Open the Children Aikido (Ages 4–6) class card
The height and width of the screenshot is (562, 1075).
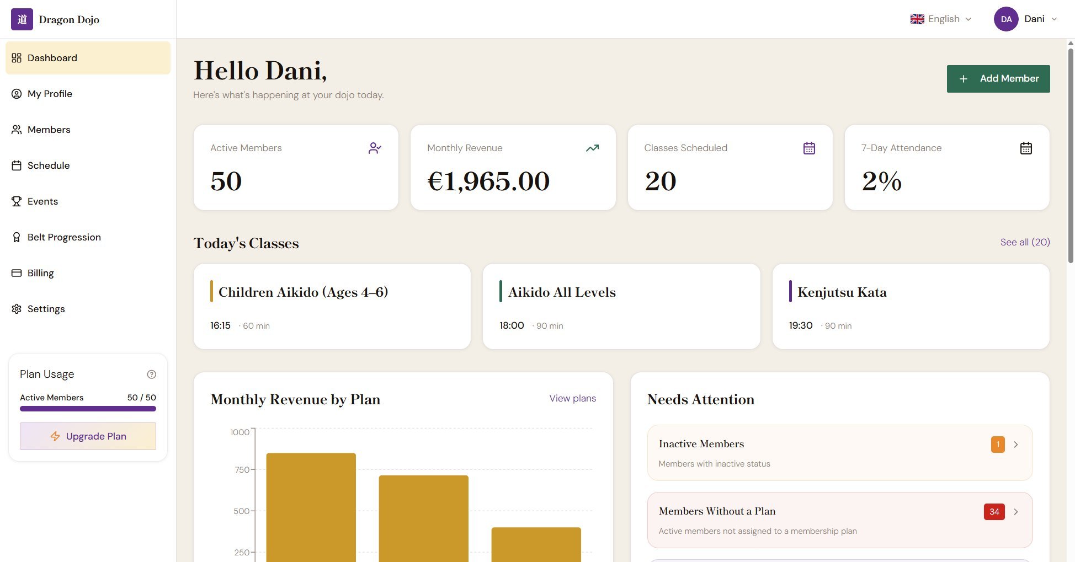332,306
